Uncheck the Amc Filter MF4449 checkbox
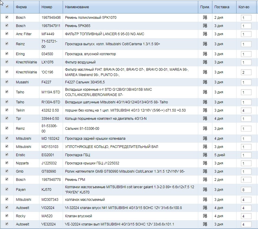 point(7,33)
